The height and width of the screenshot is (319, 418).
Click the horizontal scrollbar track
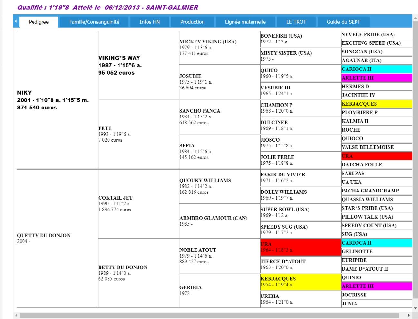click(209, 315)
